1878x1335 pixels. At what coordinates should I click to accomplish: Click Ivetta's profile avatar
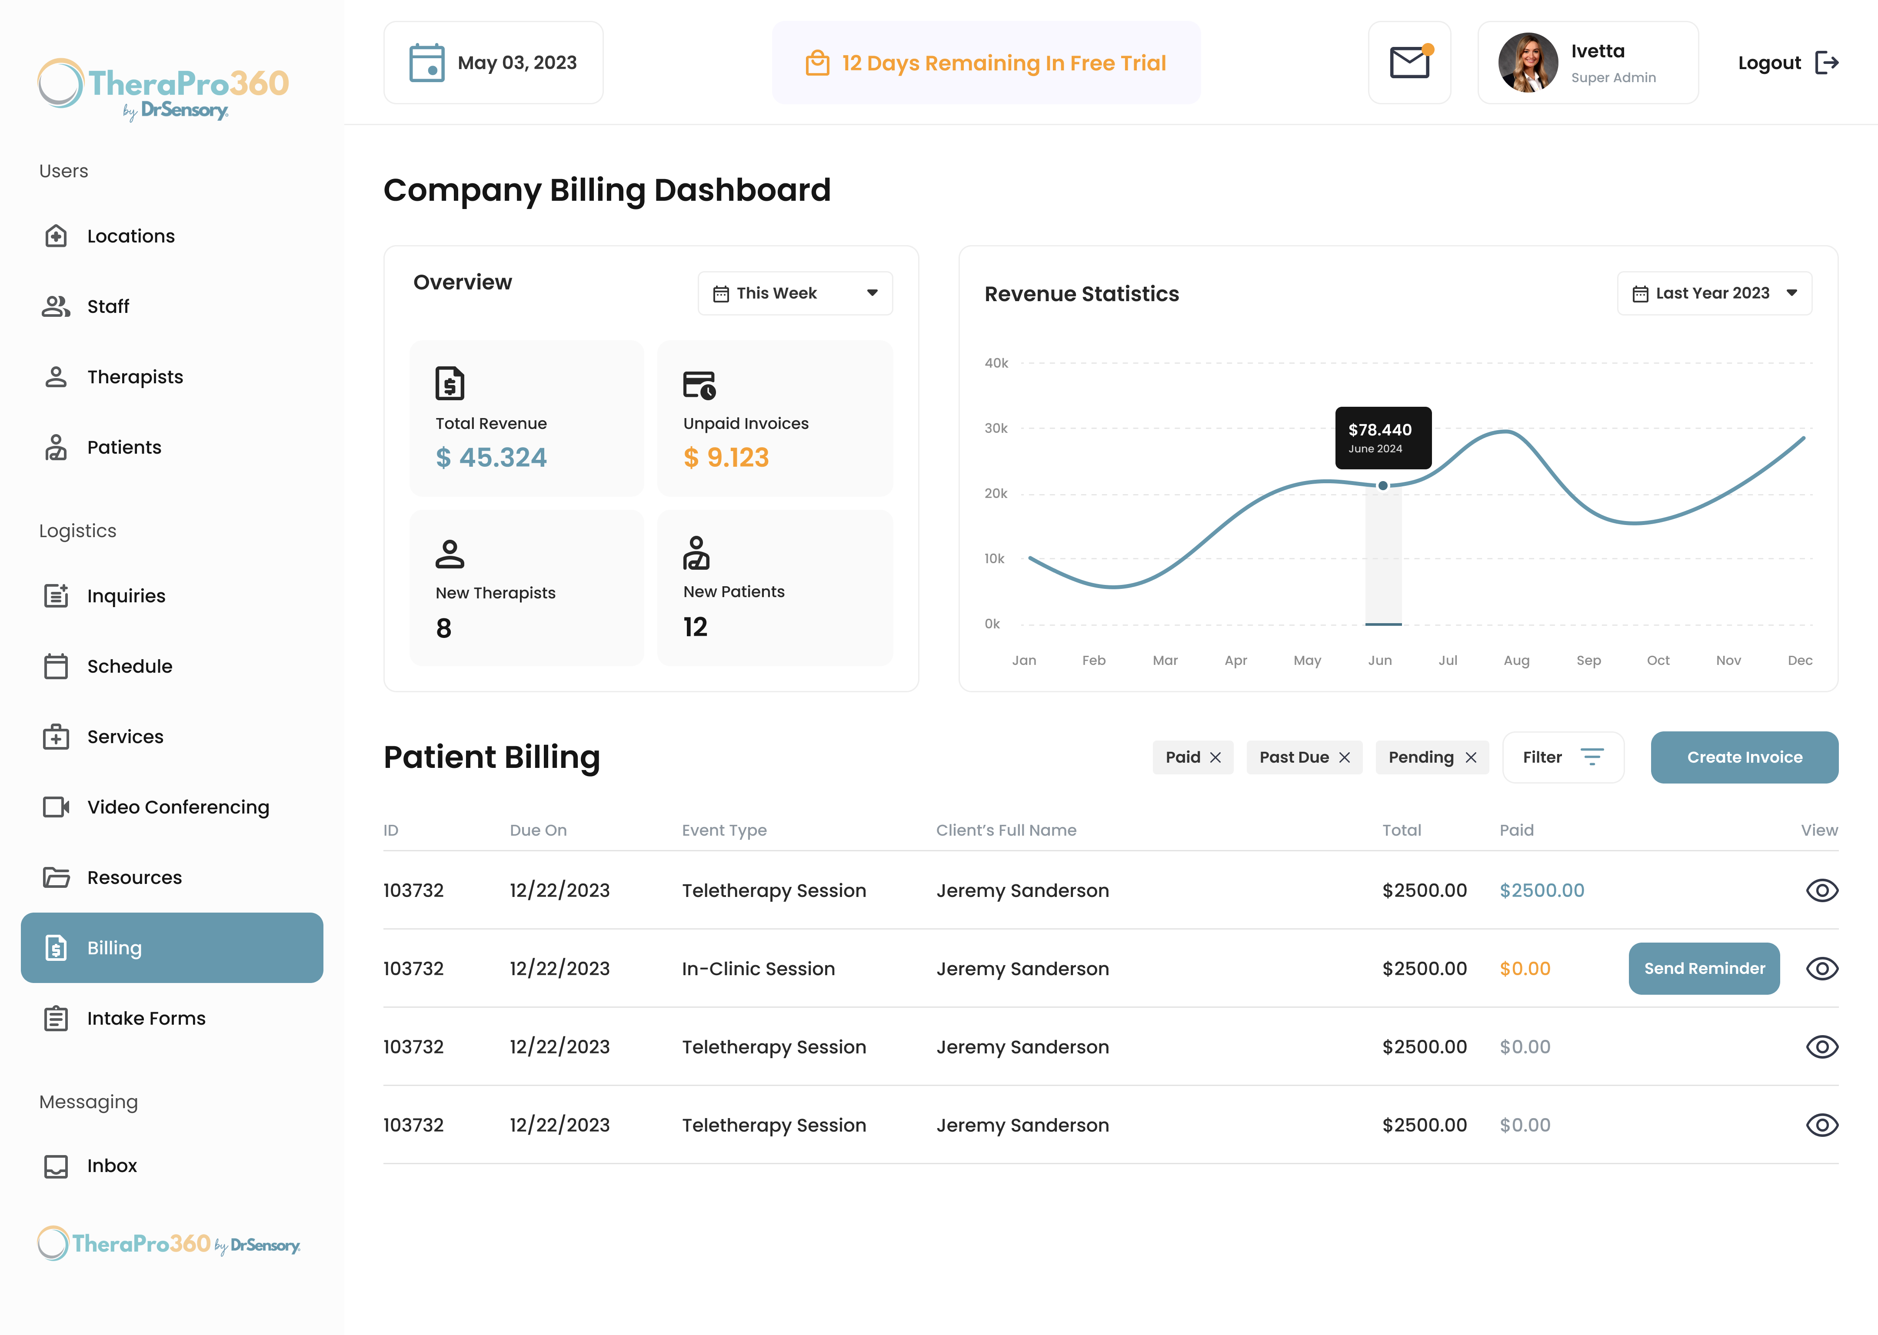coord(1528,63)
